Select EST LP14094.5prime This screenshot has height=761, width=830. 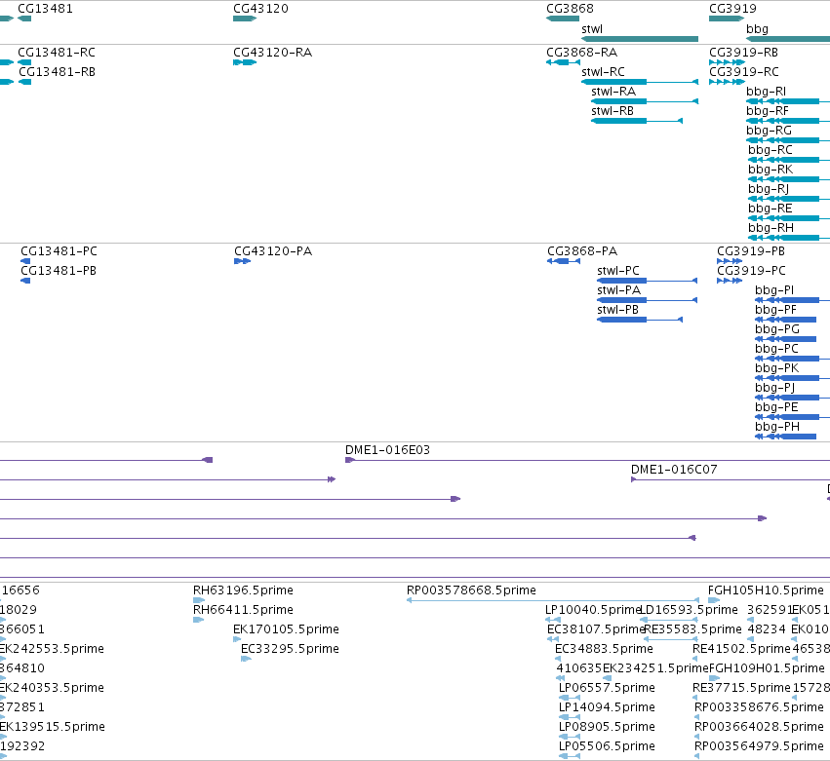click(570, 717)
